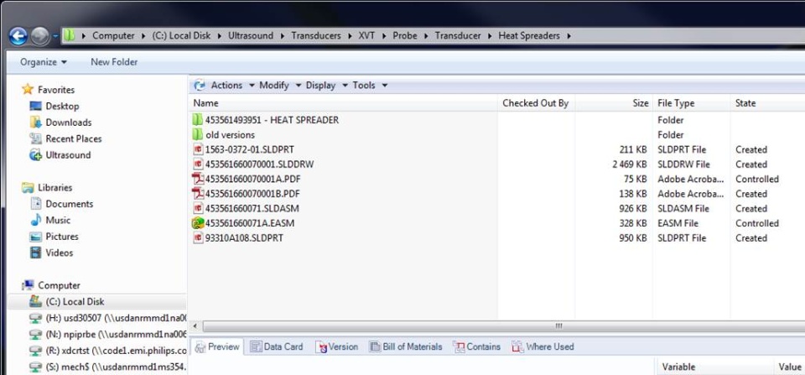The image size is (805, 375).
Task: Click the refresh icon left of Actions
Action: 200,86
